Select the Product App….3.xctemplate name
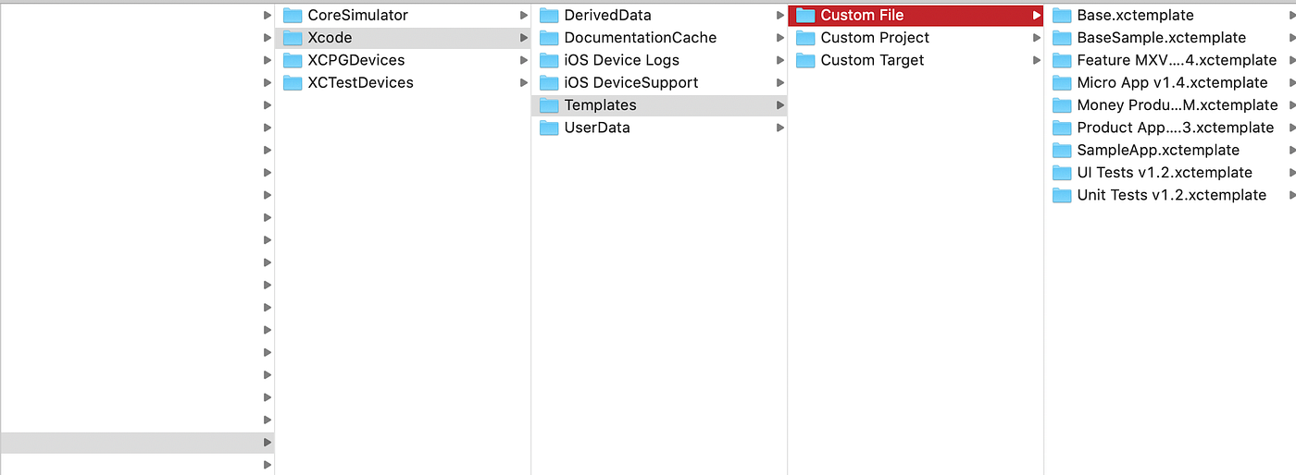 (x=1175, y=128)
